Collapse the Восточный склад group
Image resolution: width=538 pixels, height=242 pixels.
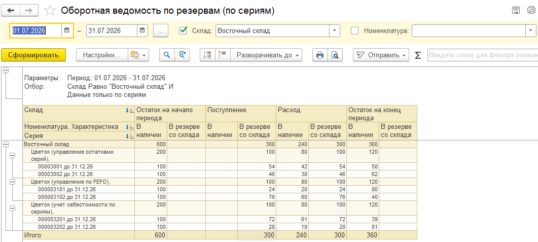tap(6, 145)
